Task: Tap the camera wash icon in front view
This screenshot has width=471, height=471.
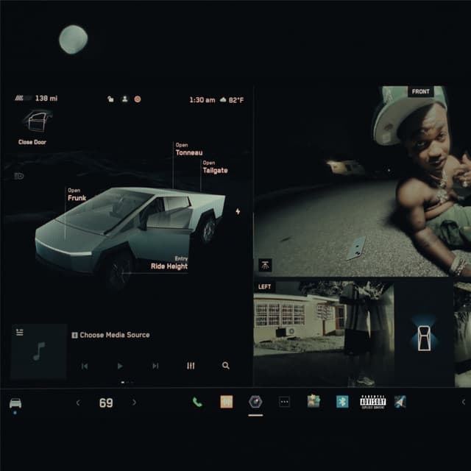Action: point(265,265)
